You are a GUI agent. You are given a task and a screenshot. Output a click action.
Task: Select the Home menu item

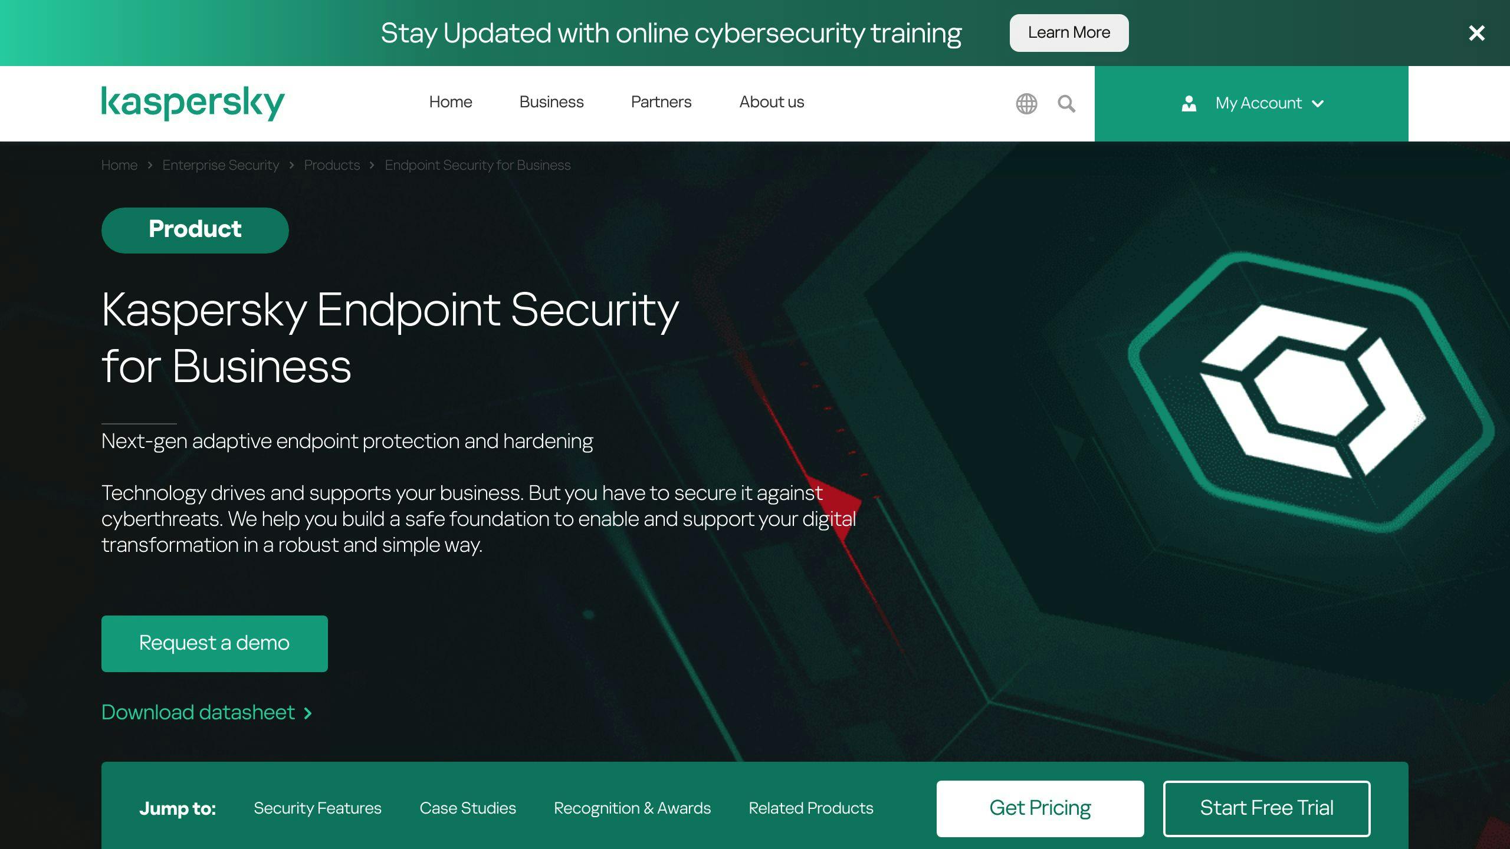pos(450,103)
